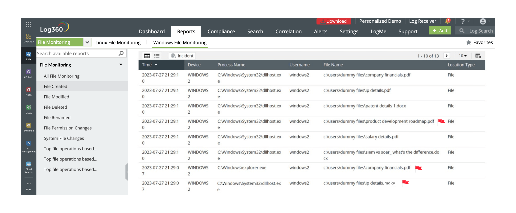Click the Process Name column header
Screen dimensions: 516x213
231,65
